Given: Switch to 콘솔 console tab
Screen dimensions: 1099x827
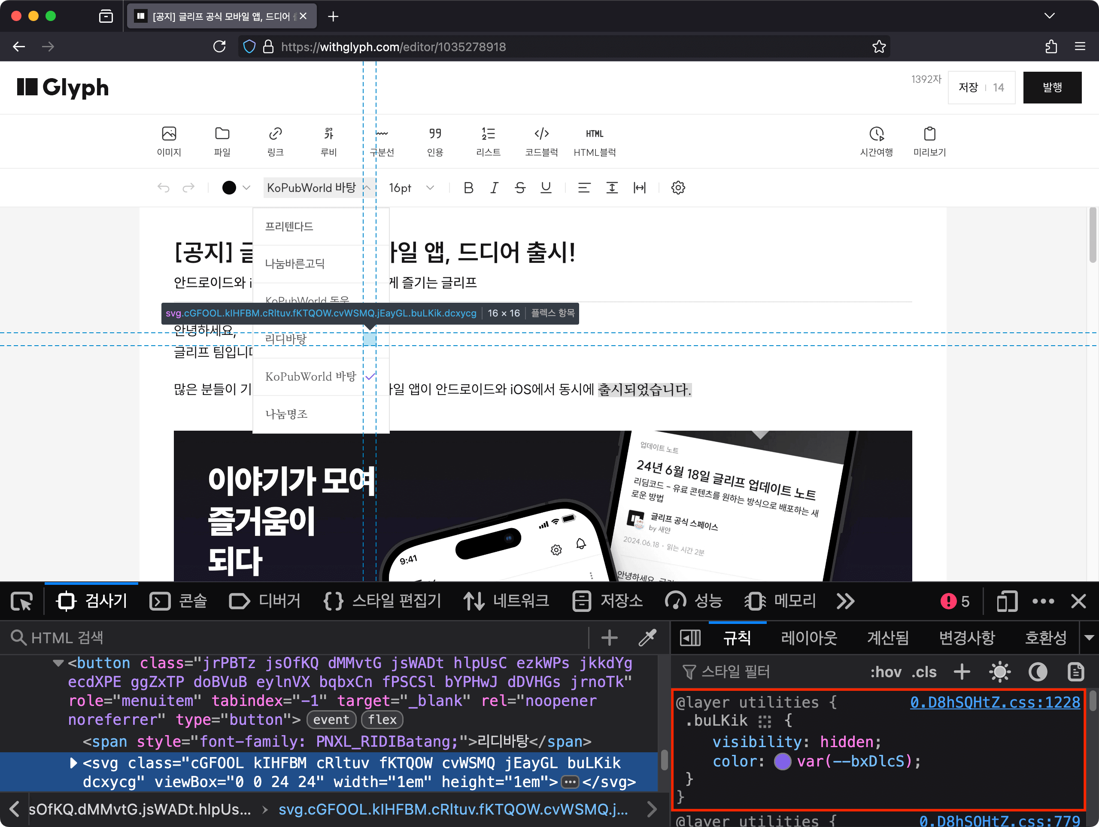Looking at the screenshot, I should pyautogui.click(x=178, y=602).
